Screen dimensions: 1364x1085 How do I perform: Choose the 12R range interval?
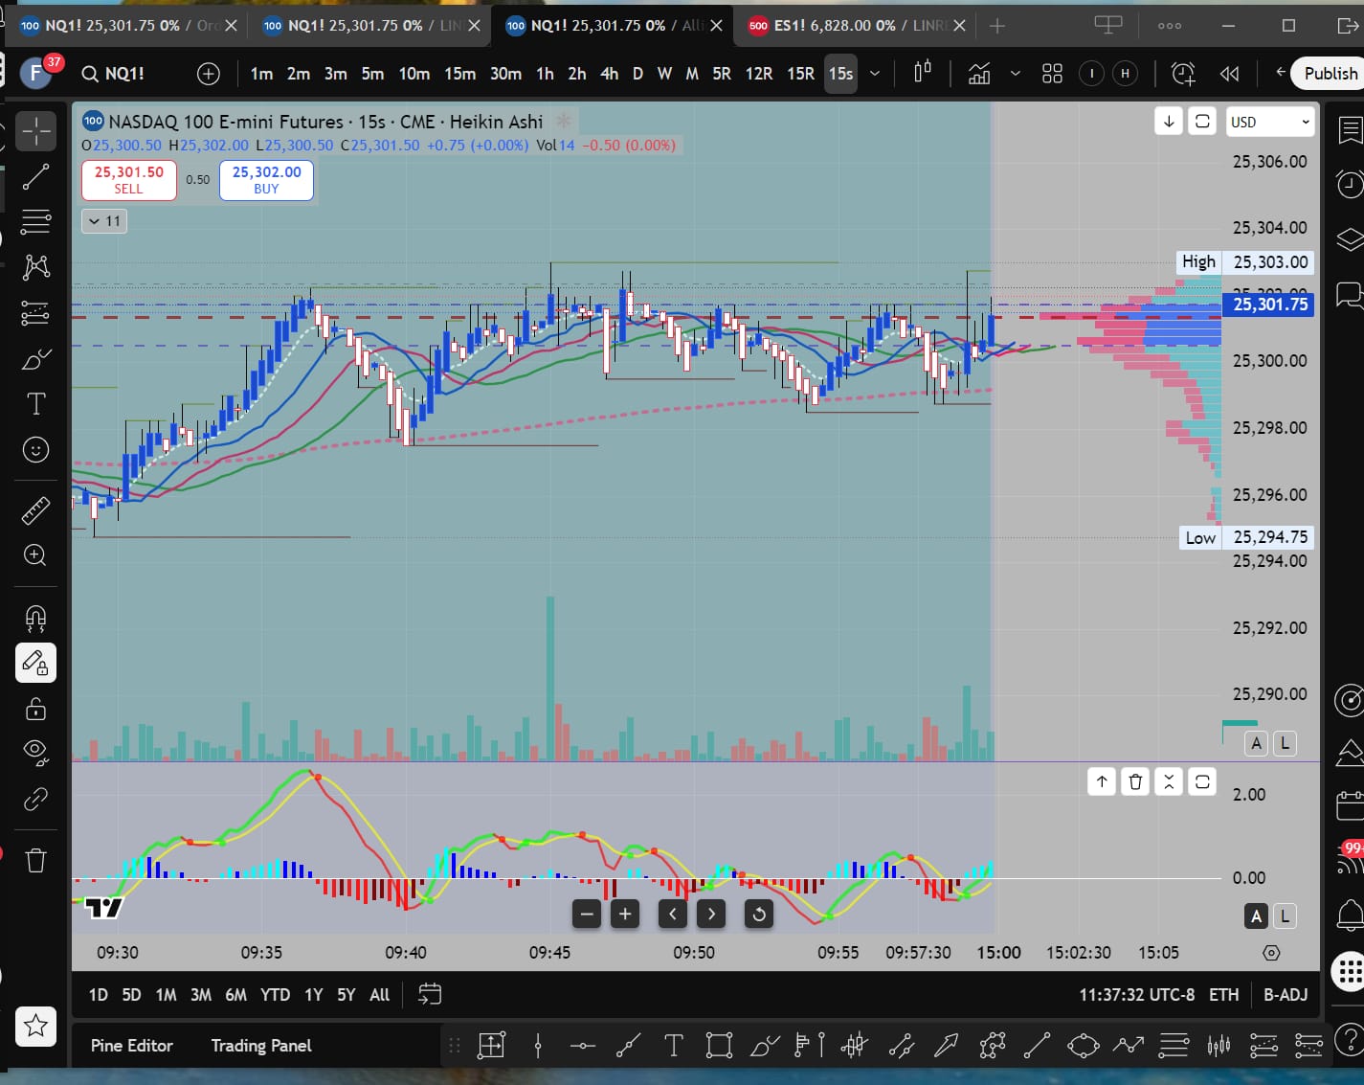pyautogui.click(x=758, y=74)
